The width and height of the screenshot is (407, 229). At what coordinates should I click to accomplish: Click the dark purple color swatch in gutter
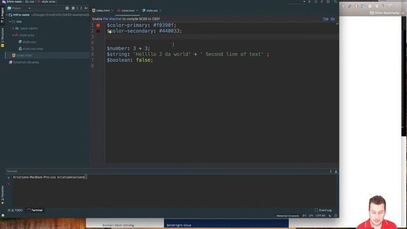click(98, 31)
